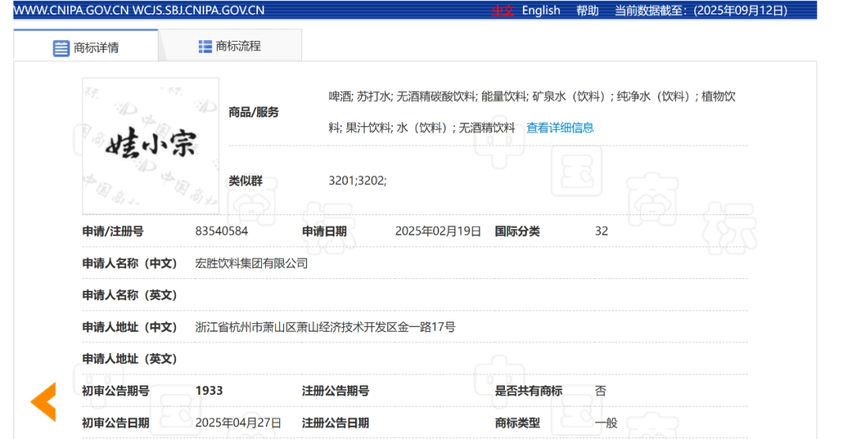The height and width of the screenshot is (439, 852).
Task: Click the 初审公告日期 value 2025年04月27日
Action: pyautogui.click(x=238, y=423)
